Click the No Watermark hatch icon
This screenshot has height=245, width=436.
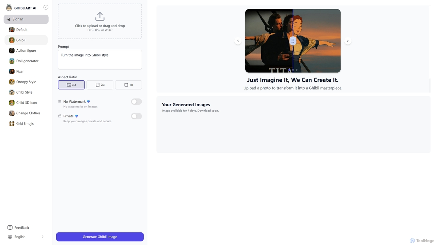tap(60, 101)
